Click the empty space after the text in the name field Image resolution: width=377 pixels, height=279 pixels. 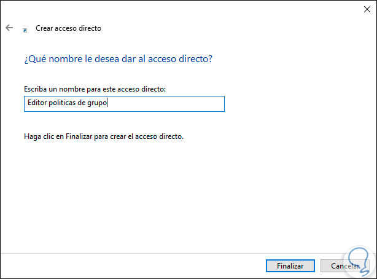point(166,104)
